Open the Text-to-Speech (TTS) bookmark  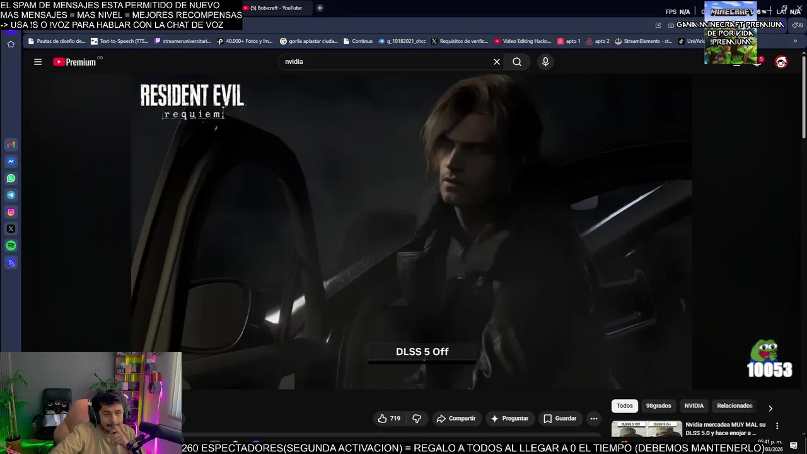pos(119,41)
